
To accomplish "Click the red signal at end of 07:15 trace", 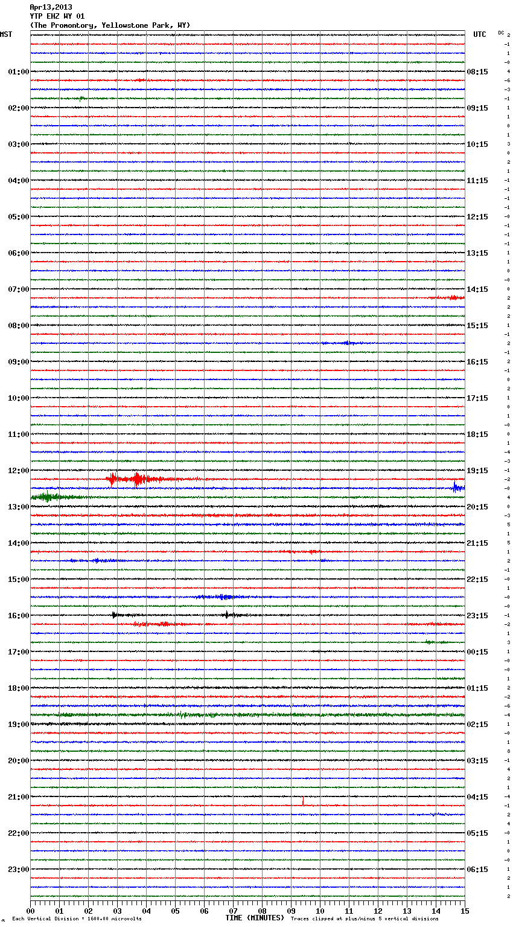I will [453, 298].
